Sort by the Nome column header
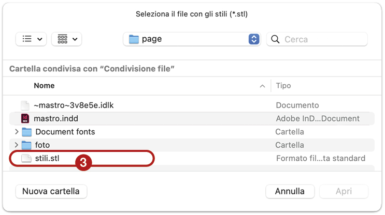 point(44,86)
